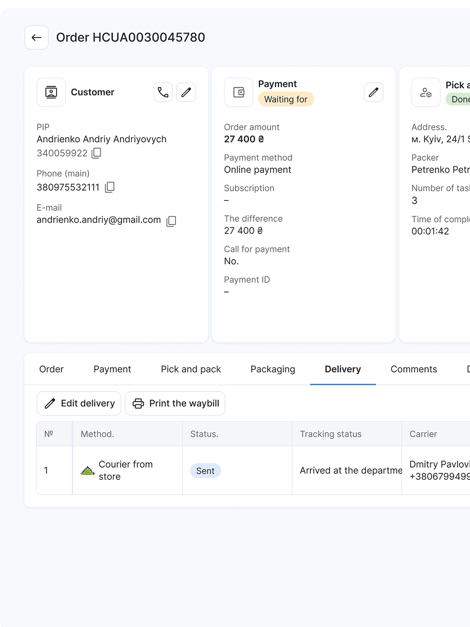The width and height of the screenshot is (470, 627).
Task: Copy the customer e-mail address
Action: (x=171, y=221)
